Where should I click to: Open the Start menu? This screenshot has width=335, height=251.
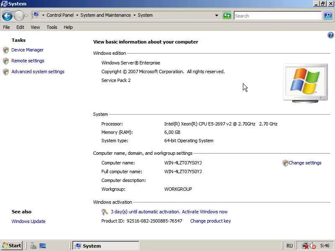coord(12,246)
